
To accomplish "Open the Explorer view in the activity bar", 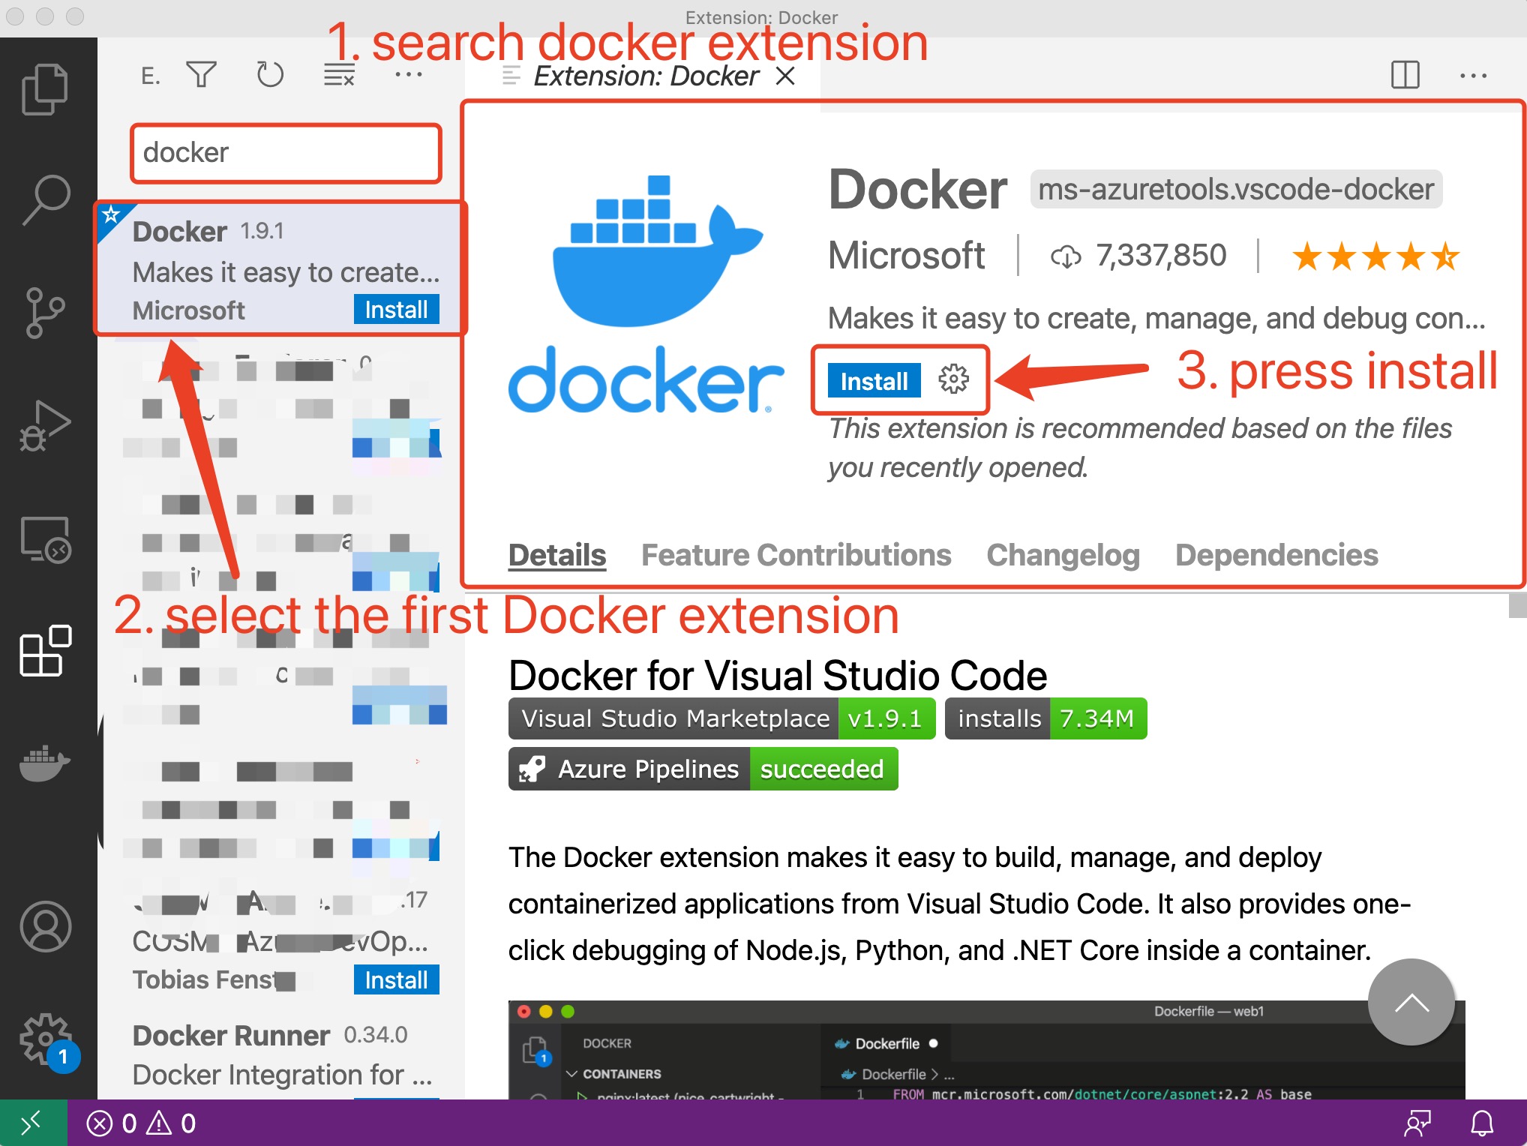I will [45, 89].
